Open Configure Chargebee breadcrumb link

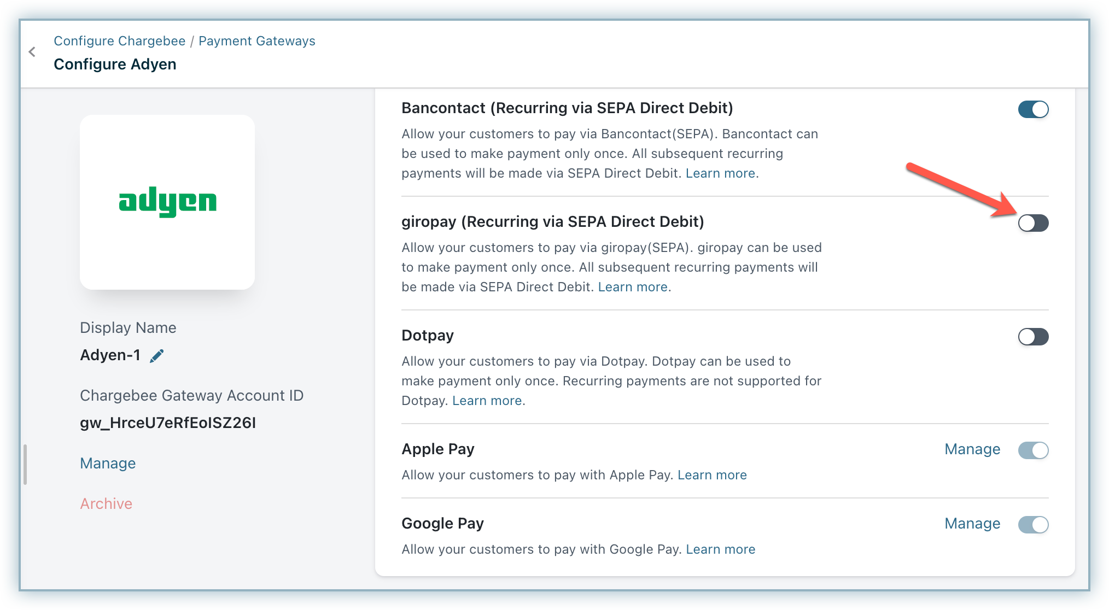coord(120,41)
